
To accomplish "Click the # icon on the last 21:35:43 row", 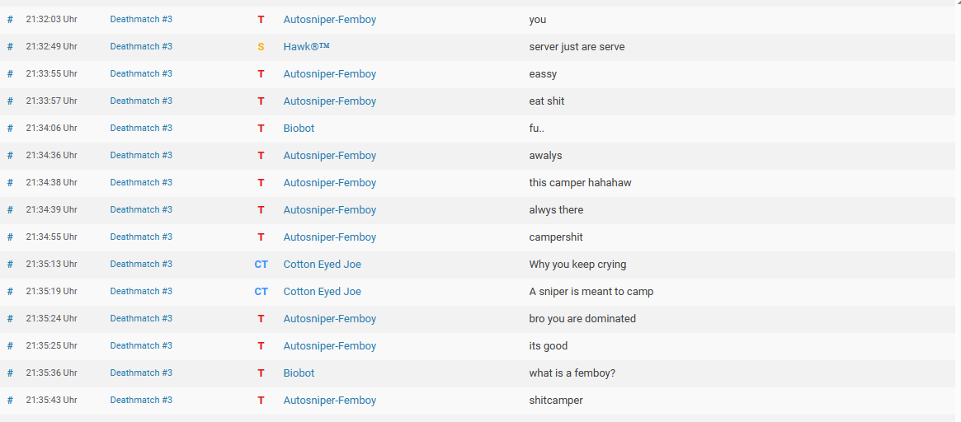I will pos(10,400).
